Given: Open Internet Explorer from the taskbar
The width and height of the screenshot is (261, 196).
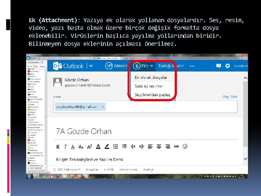Looking at the screenshot, I should click(x=36, y=176).
